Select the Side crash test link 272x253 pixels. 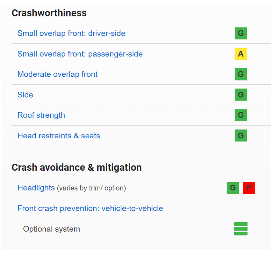coord(25,95)
